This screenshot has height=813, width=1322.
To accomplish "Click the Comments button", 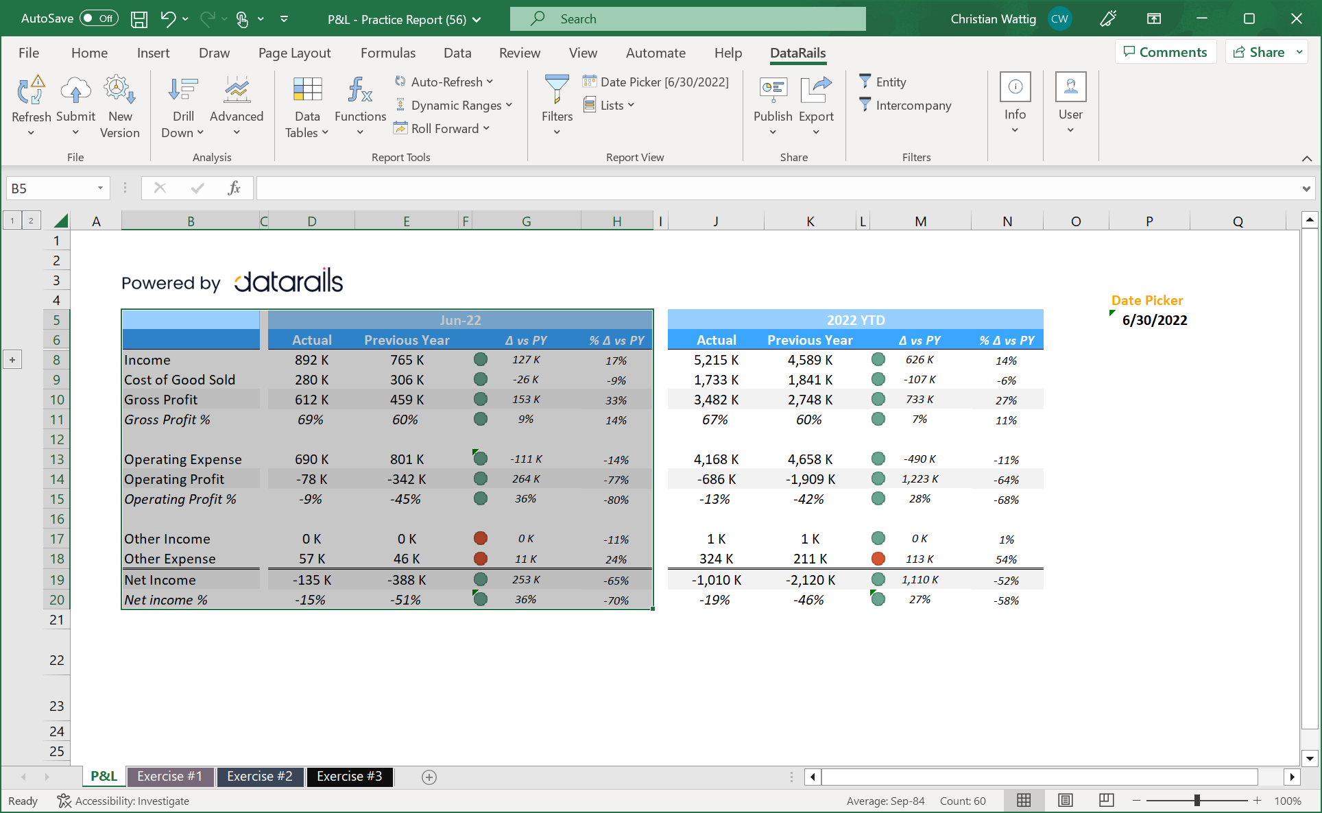I will click(x=1165, y=52).
